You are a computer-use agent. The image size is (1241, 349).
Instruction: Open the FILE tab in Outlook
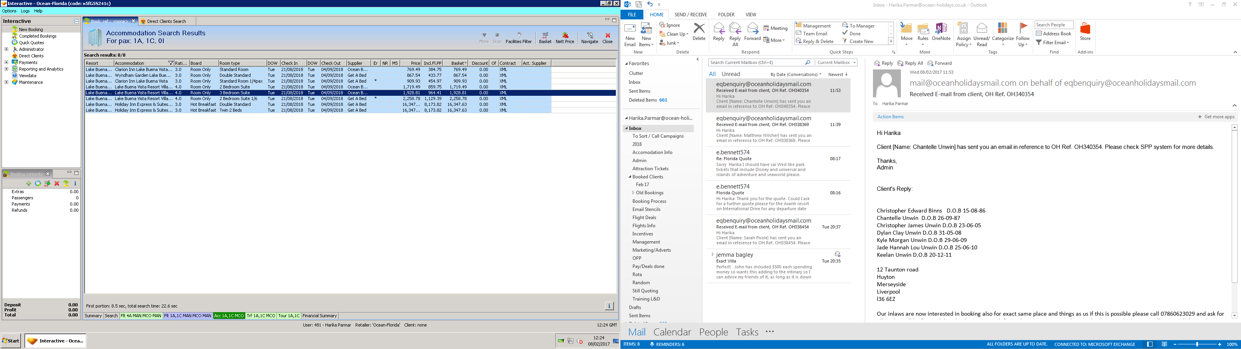coord(632,14)
